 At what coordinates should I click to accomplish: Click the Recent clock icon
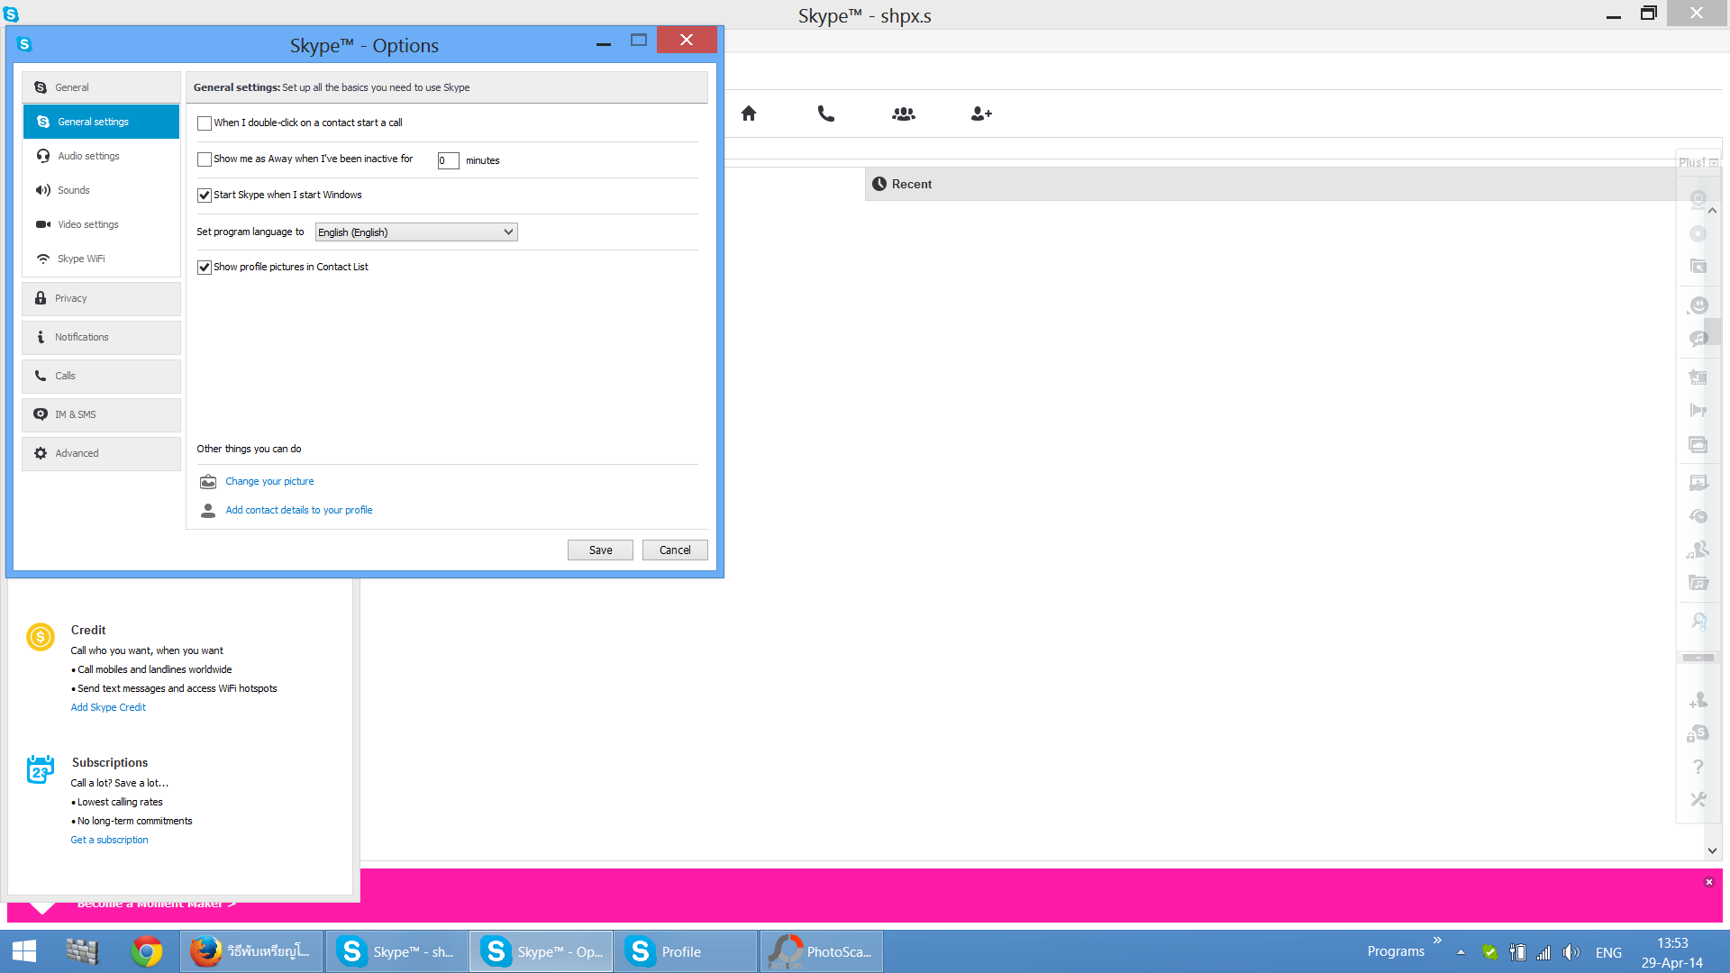(x=879, y=184)
